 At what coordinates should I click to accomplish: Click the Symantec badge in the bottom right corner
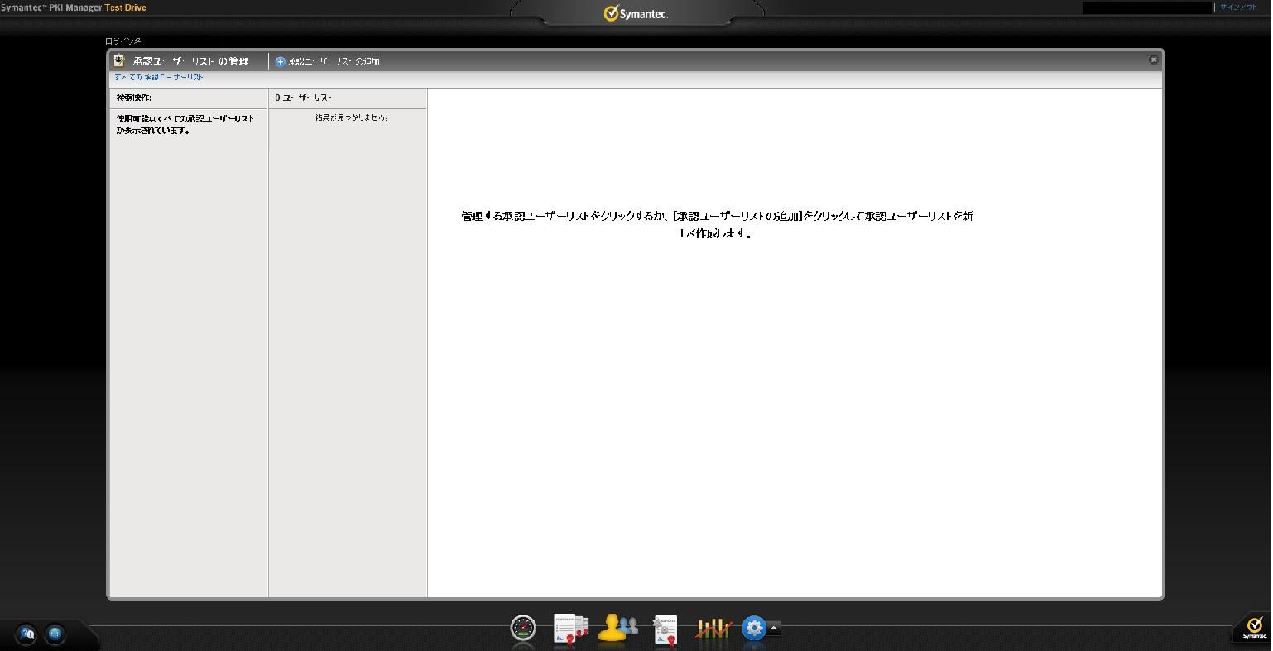[1253, 628]
